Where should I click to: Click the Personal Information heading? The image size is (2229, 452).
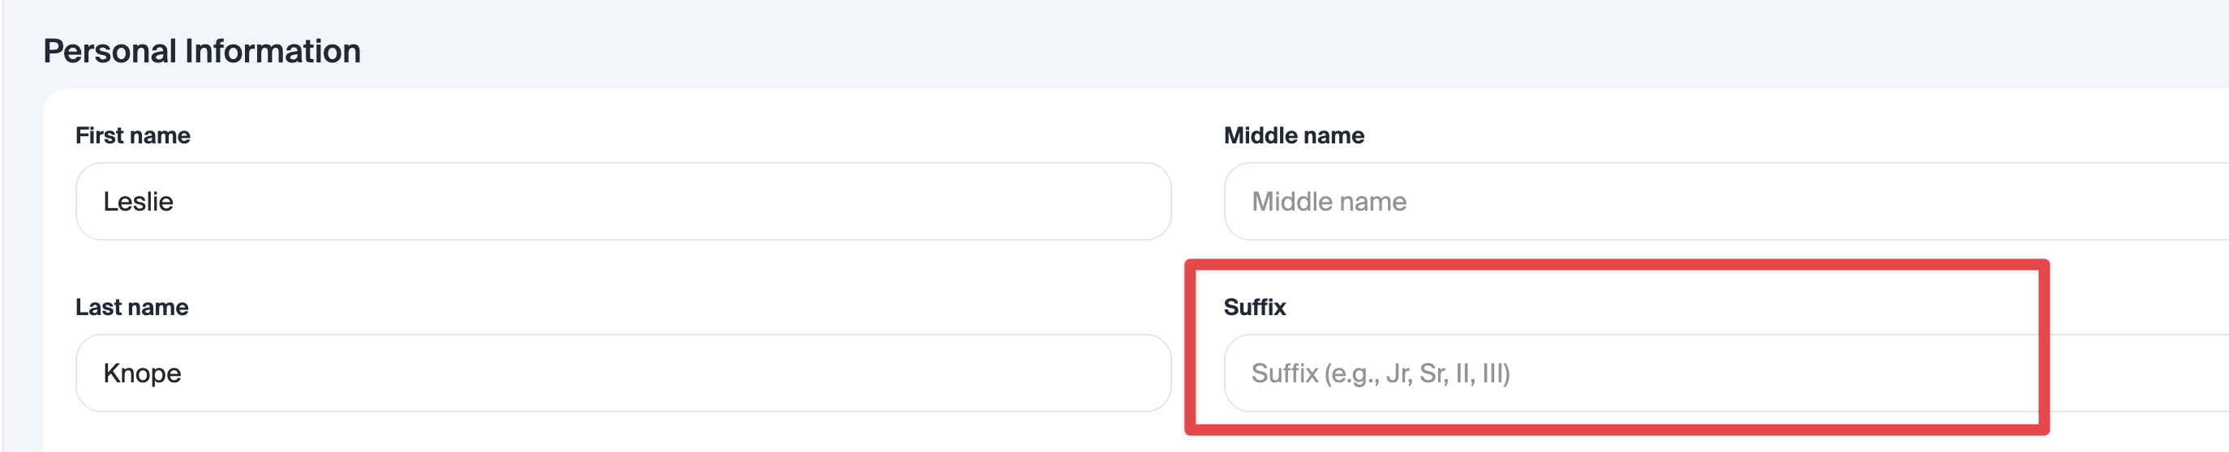[202, 51]
